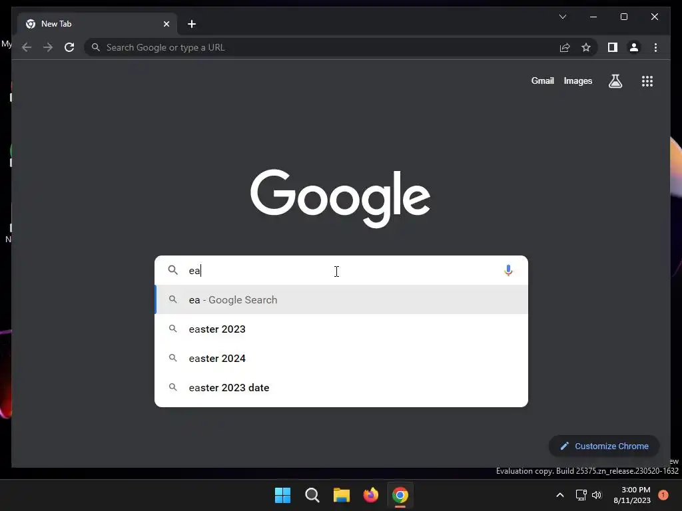The image size is (682, 511).
Task: Expand the tab search chevron
Action: 562,17
